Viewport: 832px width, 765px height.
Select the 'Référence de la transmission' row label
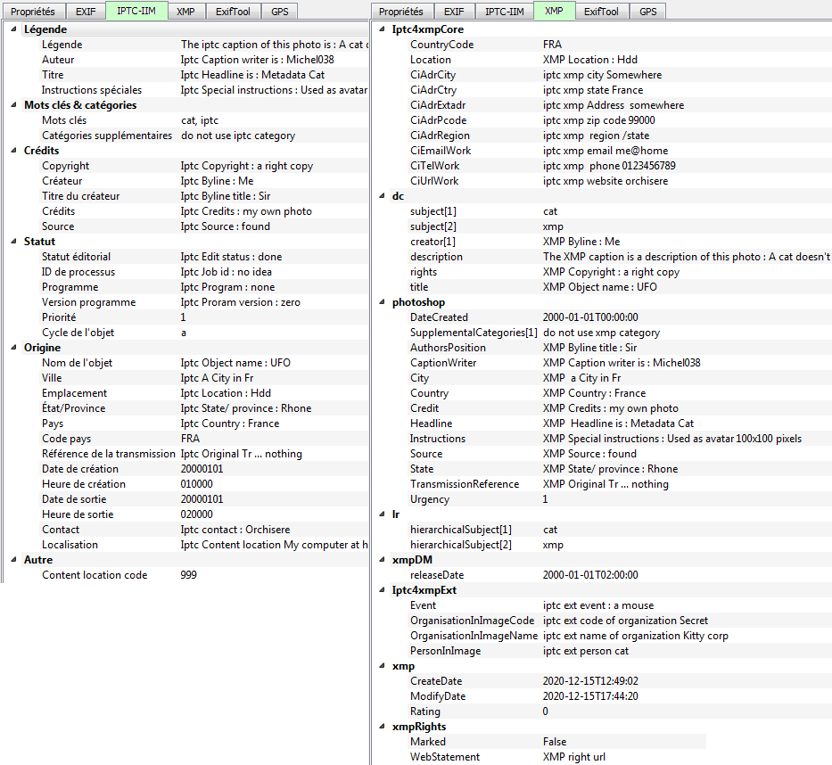tap(109, 454)
